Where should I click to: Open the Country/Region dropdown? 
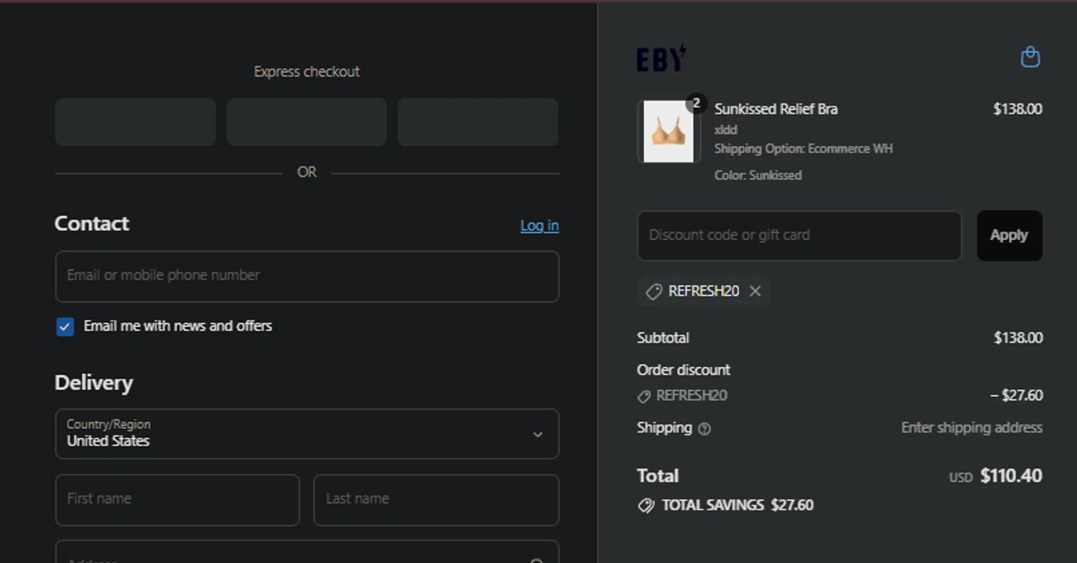[307, 434]
